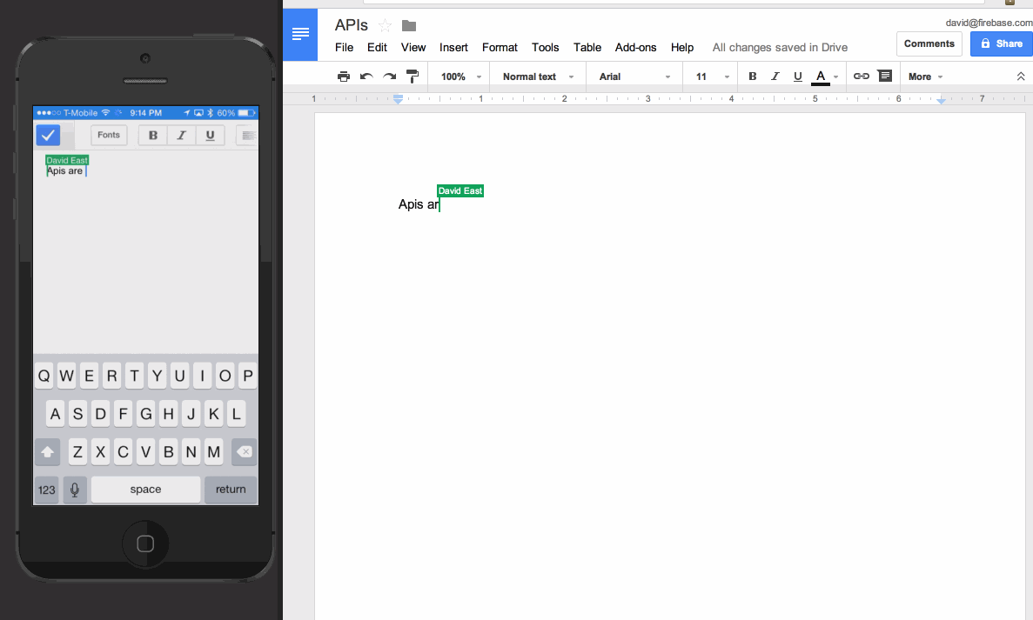1033x620 pixels.
Task: Toggle bold formatting in the toolbar
Action: pyautogui.click(x=752, y=76)
